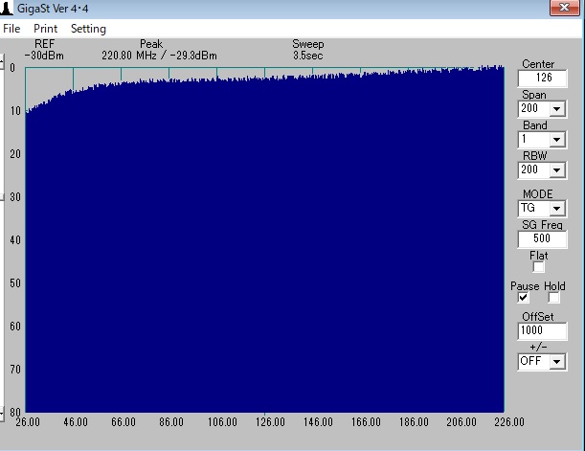Click the 166.00 frequency axis label
585x451 pixels.
click(366, 422)
